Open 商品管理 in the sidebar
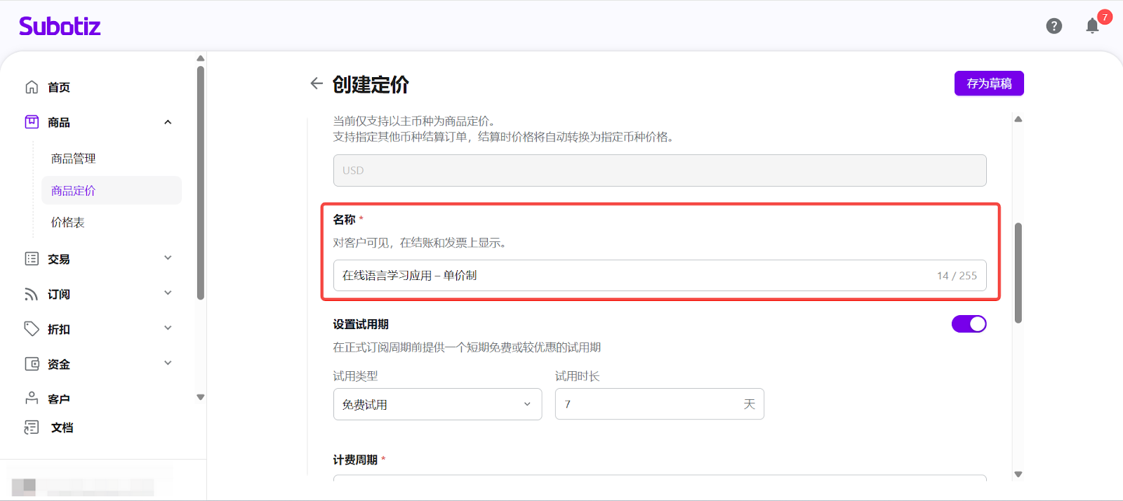 pyautogui.click(x=74, y=159)
